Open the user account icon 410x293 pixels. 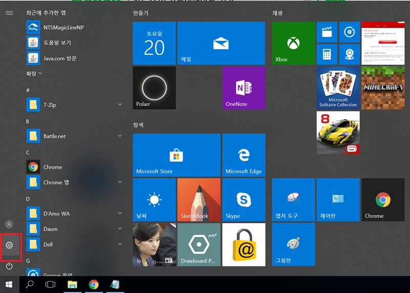[x=9, y=224]
